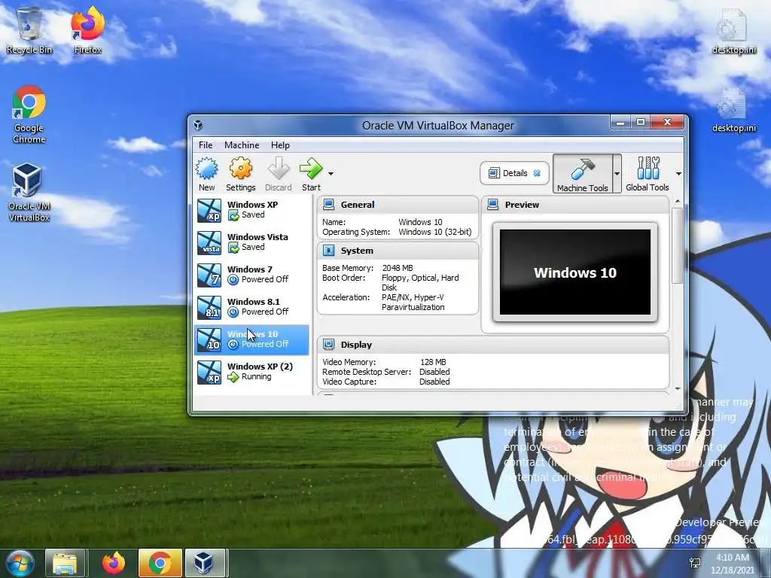Select the Windows 8.1 VM entry
The image size is (771, 578).
(251, 307)
